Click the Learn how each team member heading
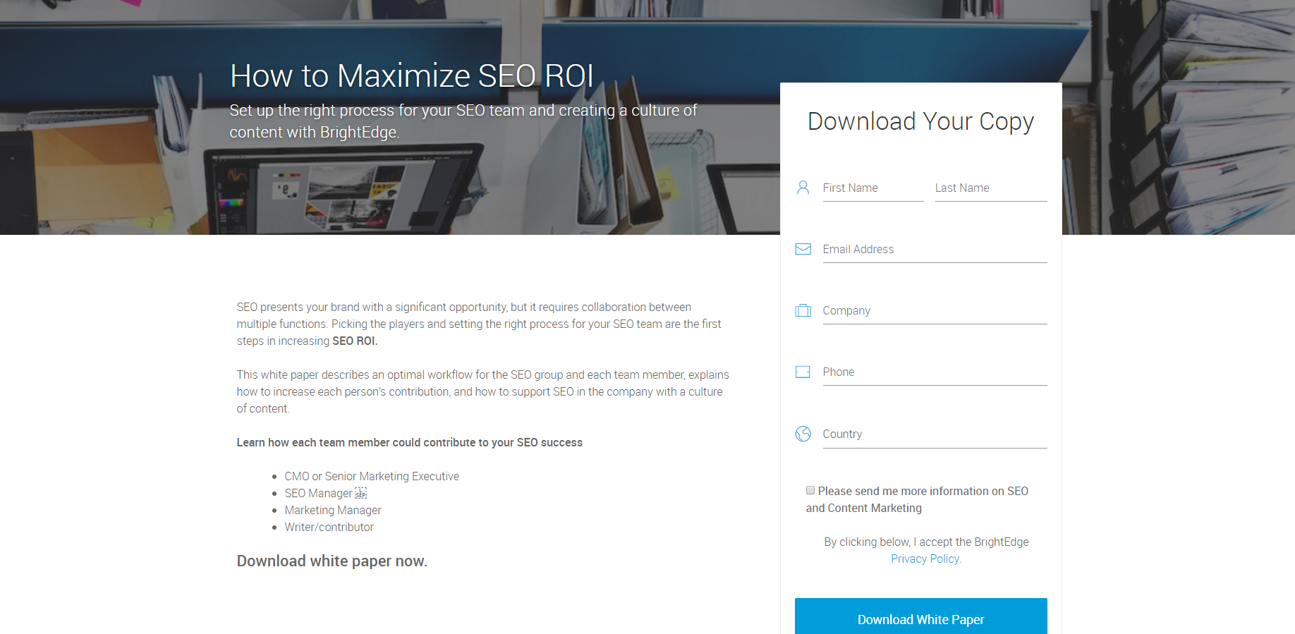 pos(409,442)
